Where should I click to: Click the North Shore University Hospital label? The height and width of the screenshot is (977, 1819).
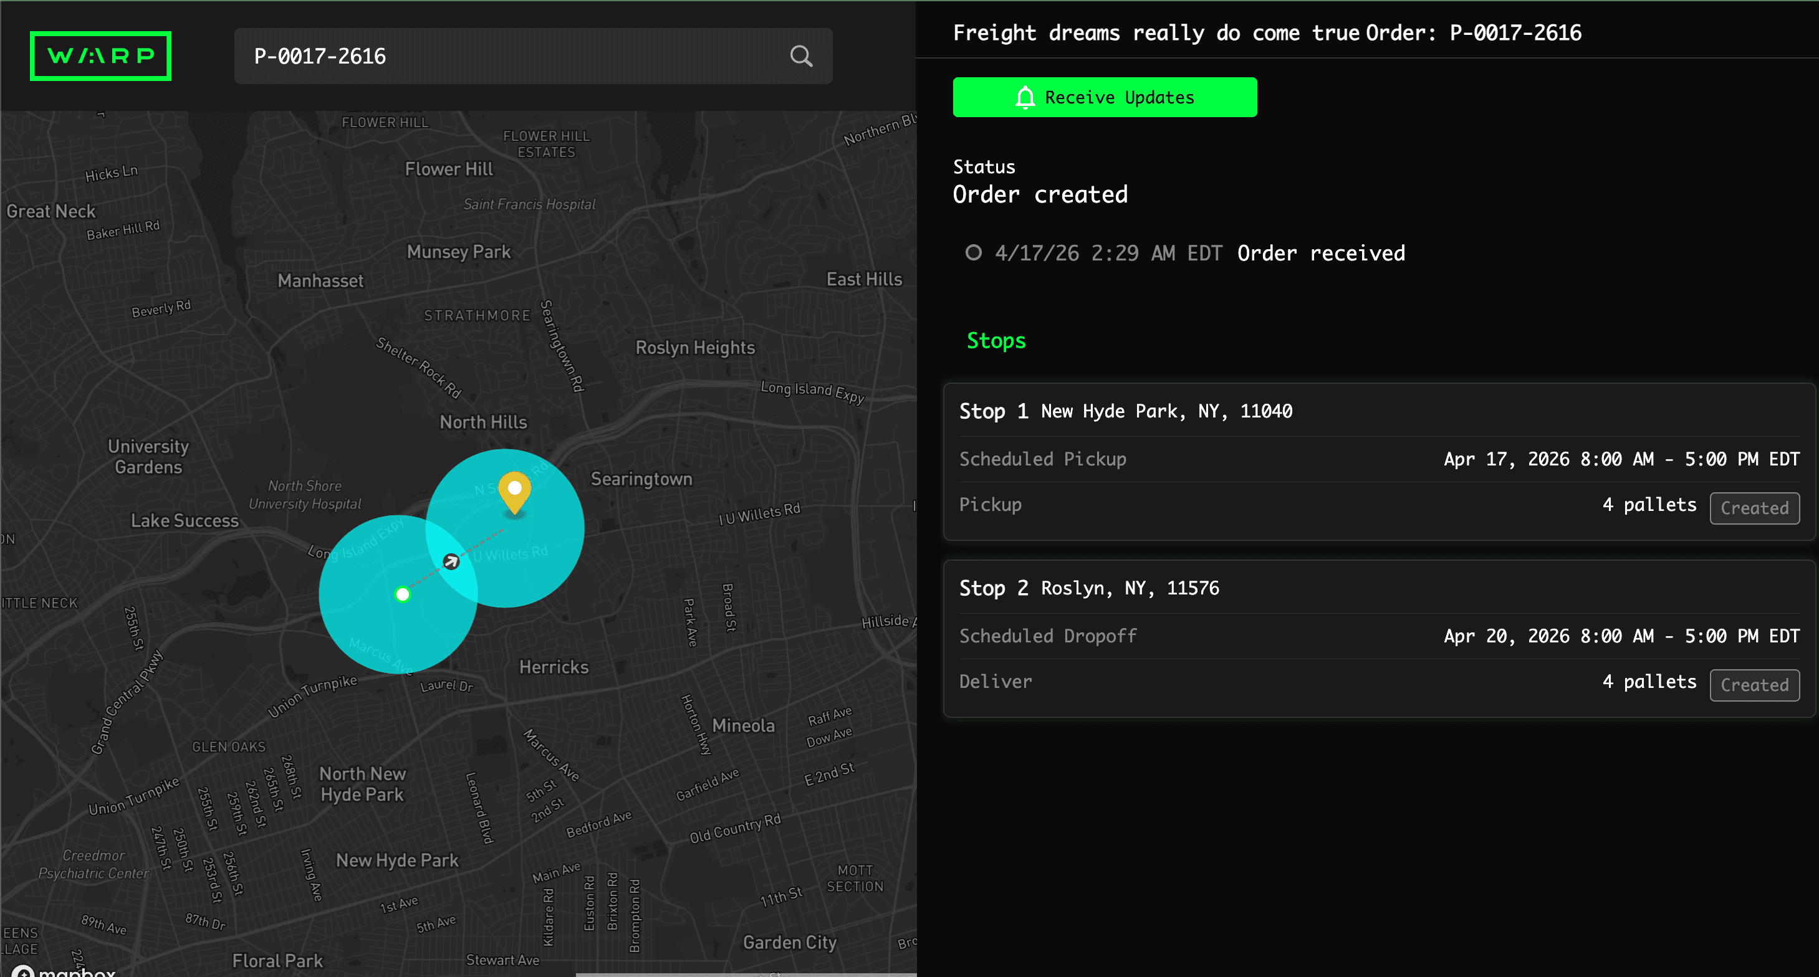(304, 495)
